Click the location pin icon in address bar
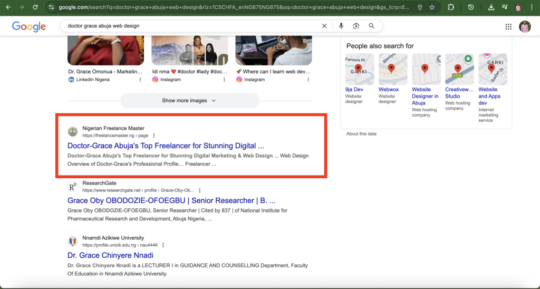Image resolution: width=540 pixels, height=289 pixels. (420, 7)
